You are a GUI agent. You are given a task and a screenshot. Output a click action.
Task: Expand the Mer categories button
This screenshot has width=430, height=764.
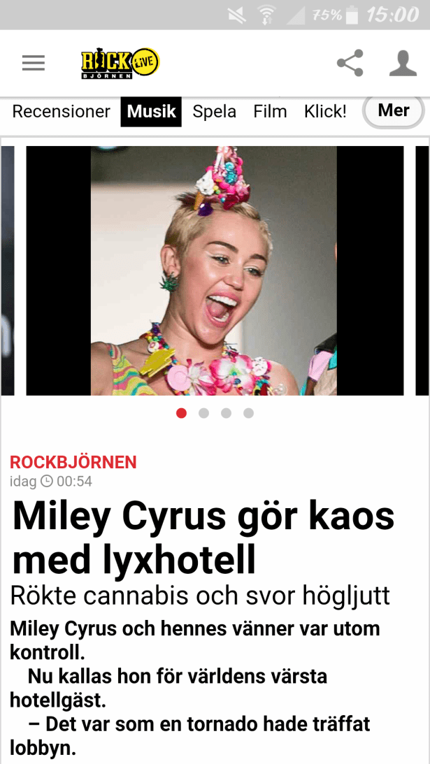pyautogui.click(x=394, y=111)
